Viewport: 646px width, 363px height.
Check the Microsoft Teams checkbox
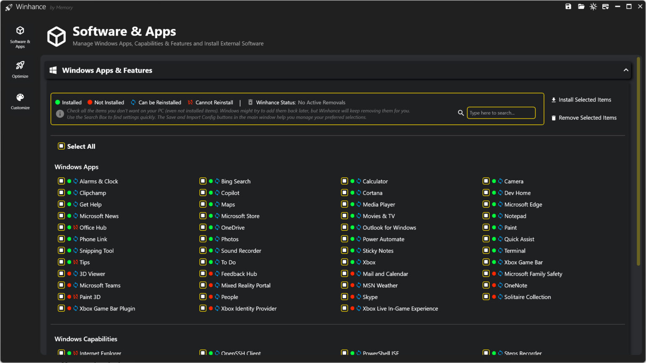pos(61,285)
